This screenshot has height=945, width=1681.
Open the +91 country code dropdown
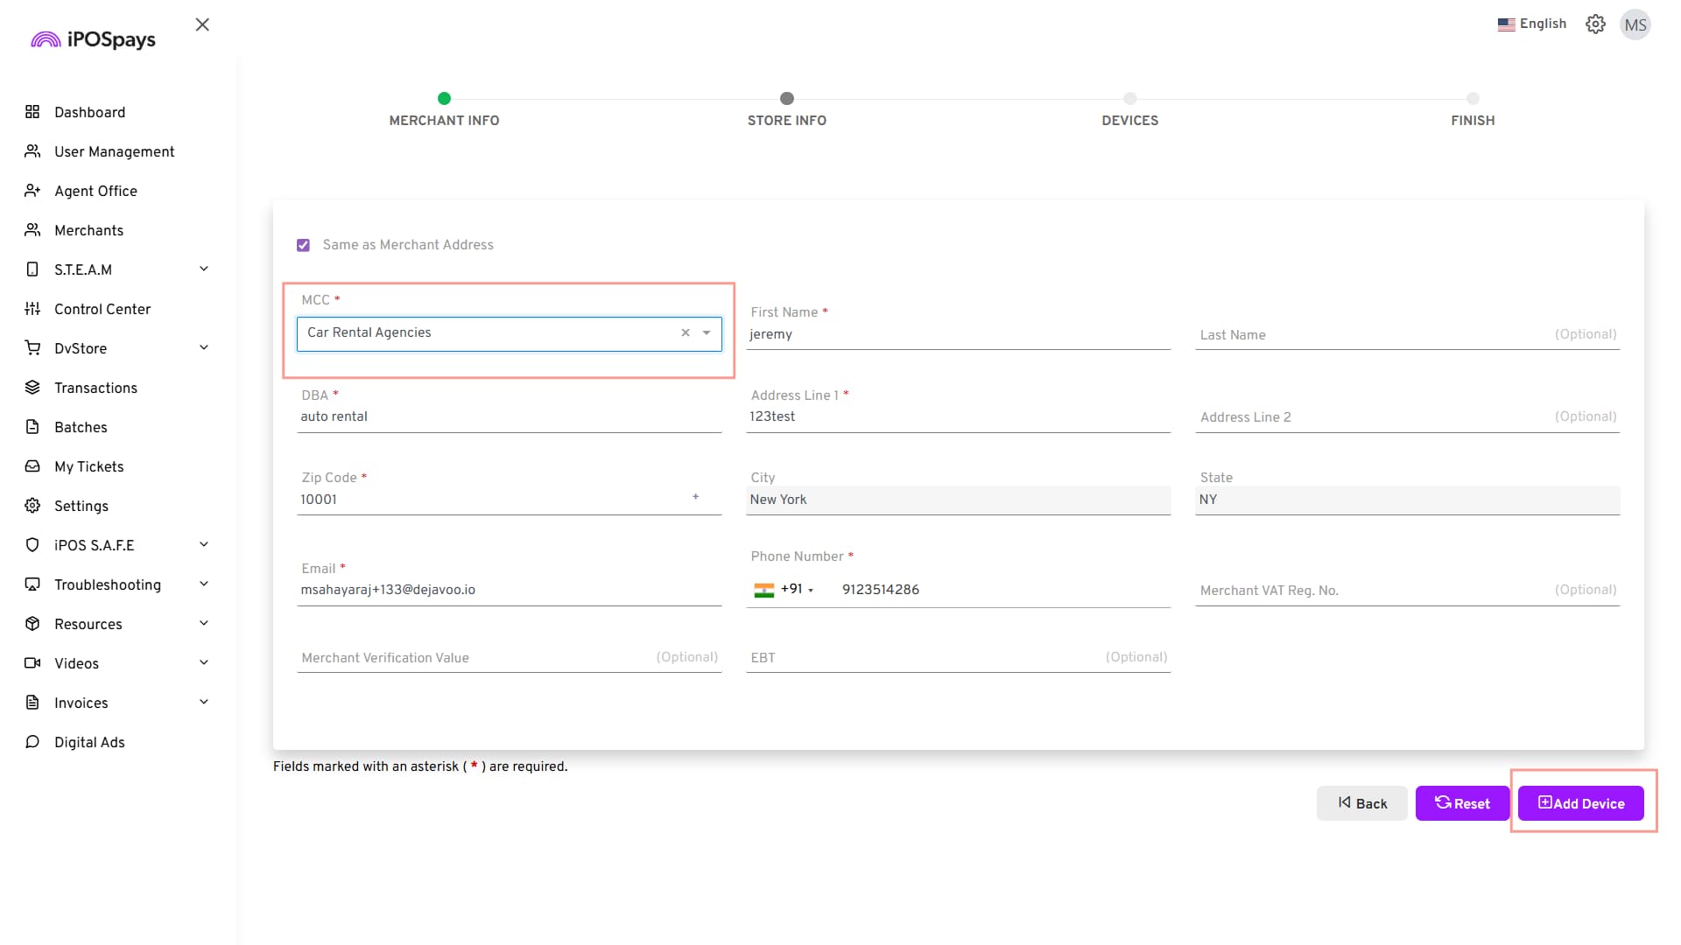click(784, 590)
